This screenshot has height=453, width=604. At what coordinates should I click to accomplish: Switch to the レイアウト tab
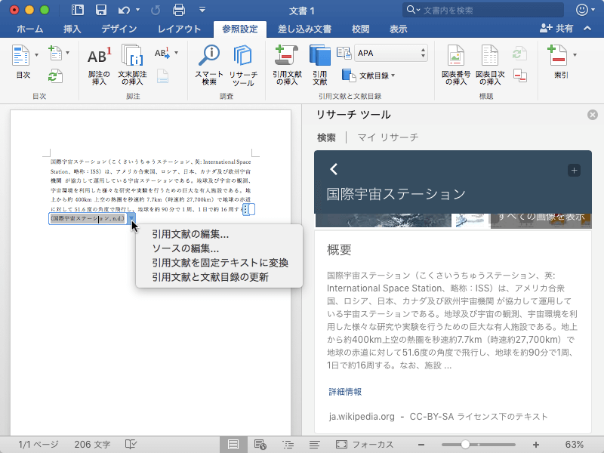point(179,29)
